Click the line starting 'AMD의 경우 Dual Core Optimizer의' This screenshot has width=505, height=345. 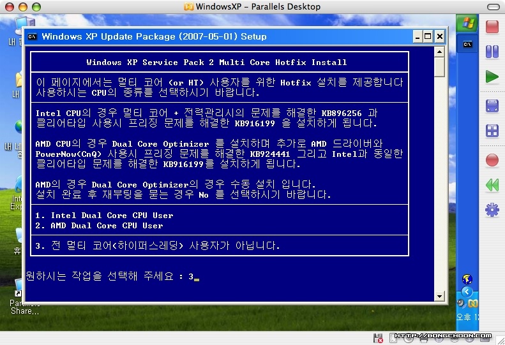tap(176, 184)
